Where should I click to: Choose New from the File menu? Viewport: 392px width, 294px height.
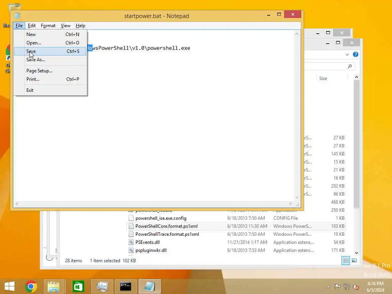[50, 34]
